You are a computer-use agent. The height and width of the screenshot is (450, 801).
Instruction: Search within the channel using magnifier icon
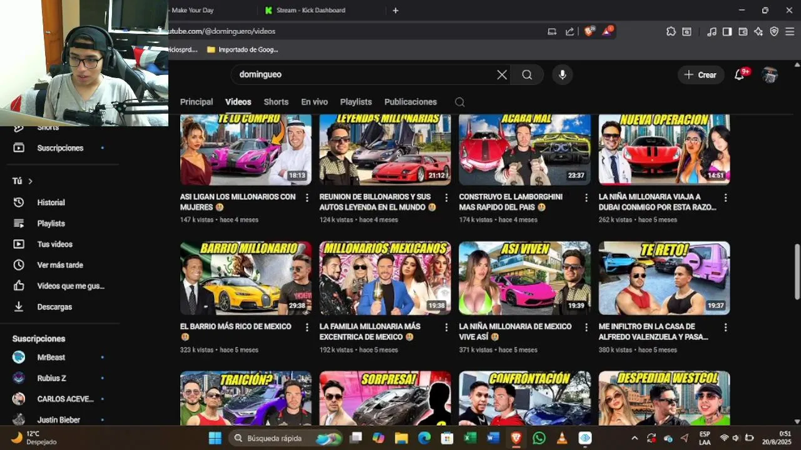click(x=459, y=102)
